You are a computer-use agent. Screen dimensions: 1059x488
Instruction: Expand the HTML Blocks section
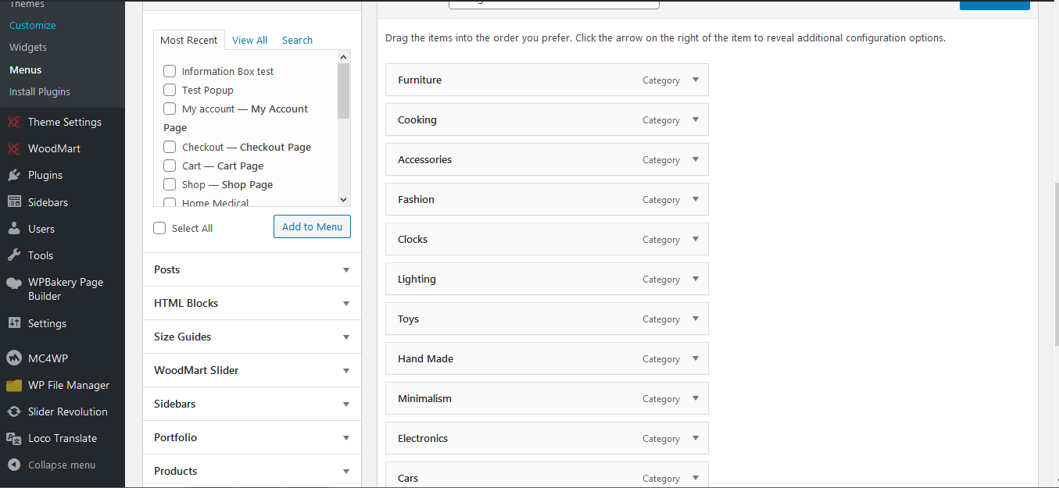[252, 303]
